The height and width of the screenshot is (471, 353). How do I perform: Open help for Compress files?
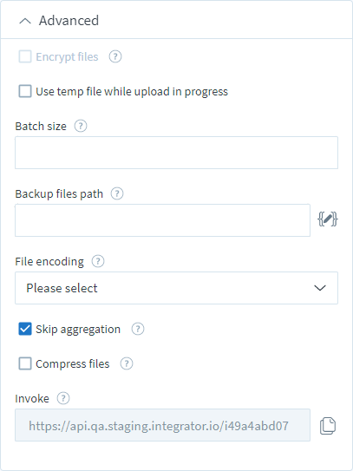[127, 363]
